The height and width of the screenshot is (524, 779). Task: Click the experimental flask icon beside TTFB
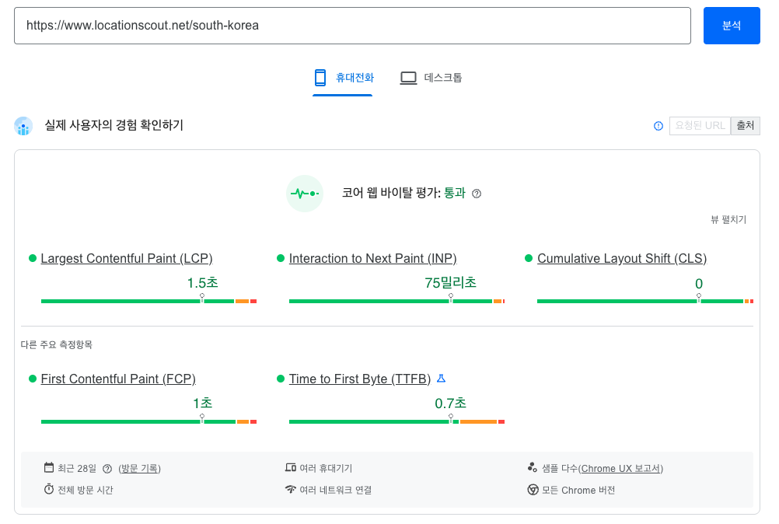coord(441,379)
